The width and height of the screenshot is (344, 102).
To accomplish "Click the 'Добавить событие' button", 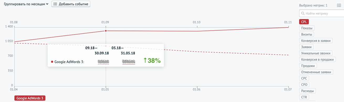I will [x=71, y=4].
